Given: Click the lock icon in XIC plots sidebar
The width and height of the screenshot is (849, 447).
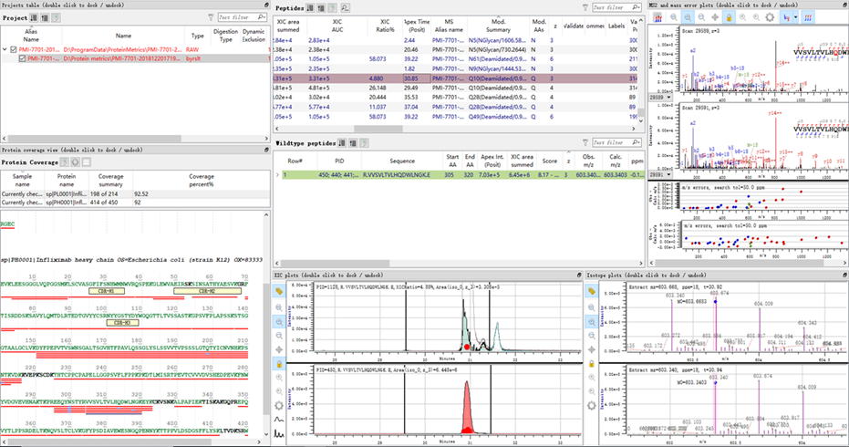Looking at the screenshot, I should [x=280, y=364].
